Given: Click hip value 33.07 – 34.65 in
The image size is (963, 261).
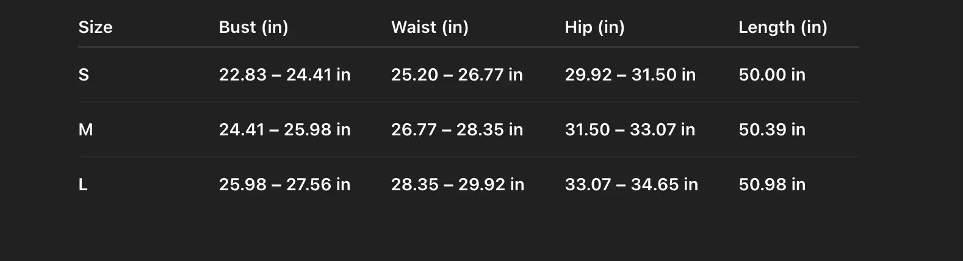Looking at the screenshot, I should click(631, 185).
